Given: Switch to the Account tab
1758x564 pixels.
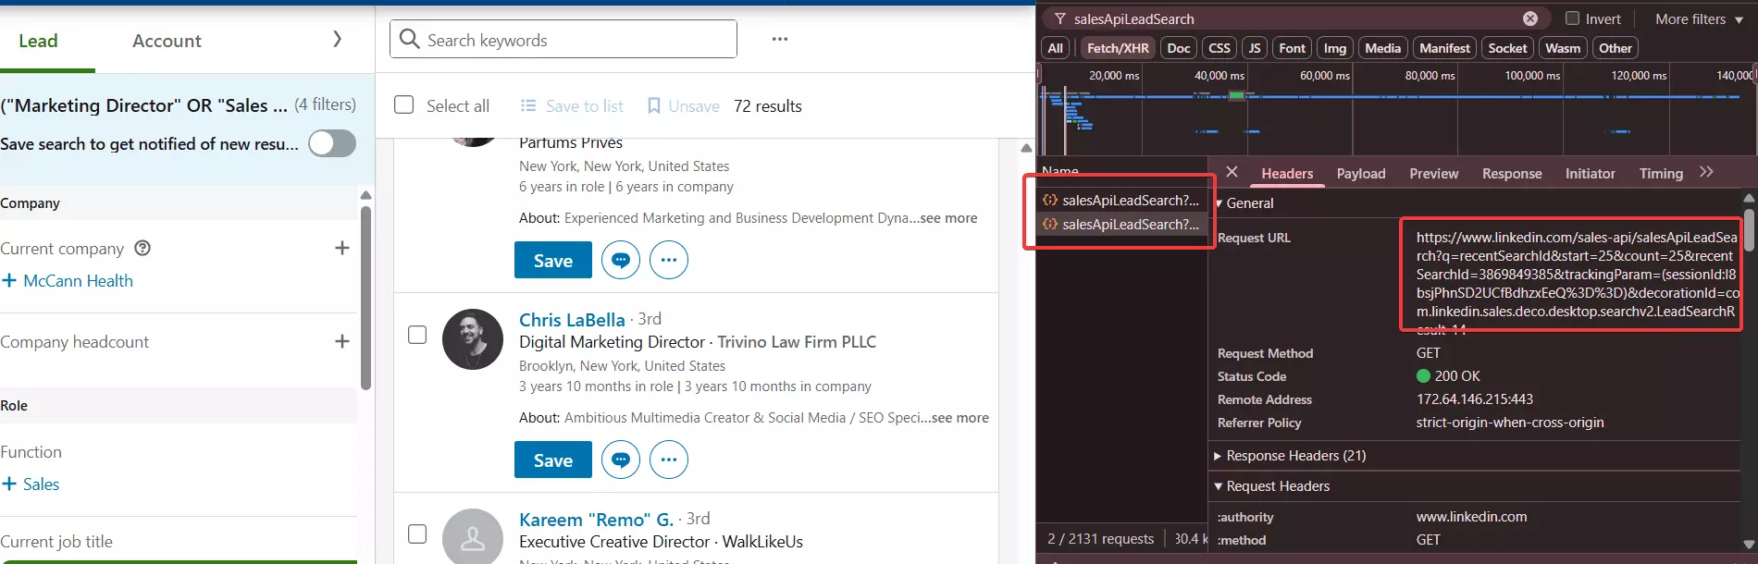Looking at the screenshot, I should (167, 41).
